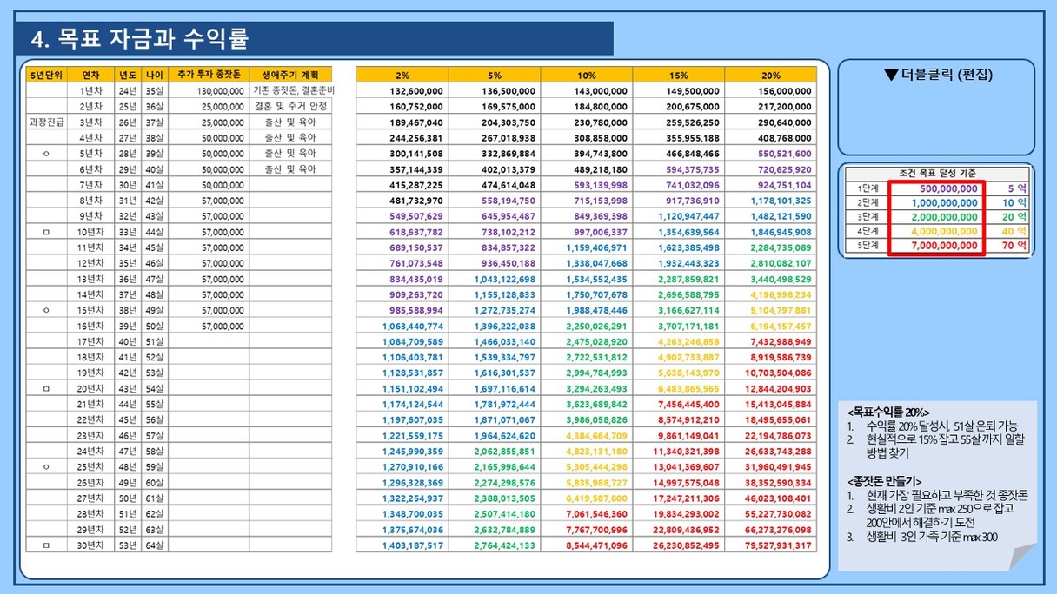Click the 3단계 goal cell 2,000,000,000
The height and width of the screenshot is (594, 1057).
click(936, 217)
